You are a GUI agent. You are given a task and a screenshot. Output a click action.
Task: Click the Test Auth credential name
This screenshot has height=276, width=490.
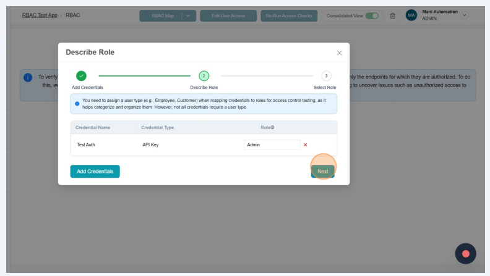pos(86,144)
